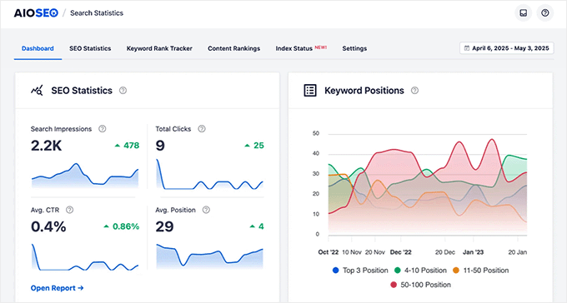This screenshot has height=303, width=567.
Task: Open the Keyword Rank Tracker tab
Action: 159,48
